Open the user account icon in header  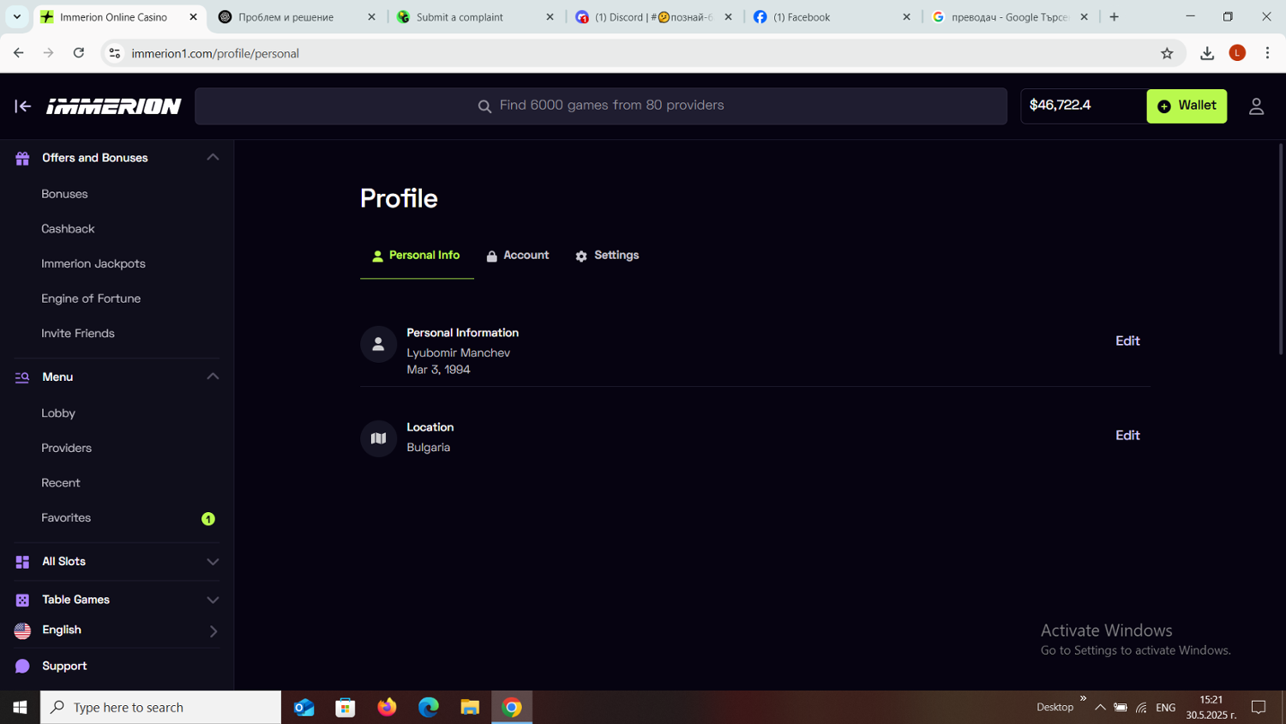(x=1256, y=106)
